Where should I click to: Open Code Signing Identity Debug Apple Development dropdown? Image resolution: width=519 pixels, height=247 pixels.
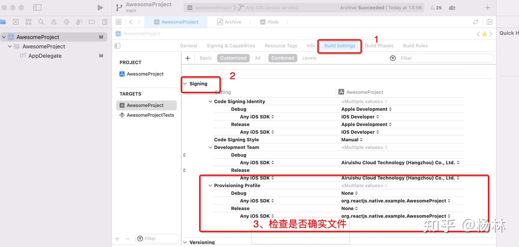[366, 109]
